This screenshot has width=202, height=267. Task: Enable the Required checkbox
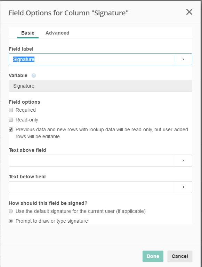pyautogui.click(x=11, y=110)
